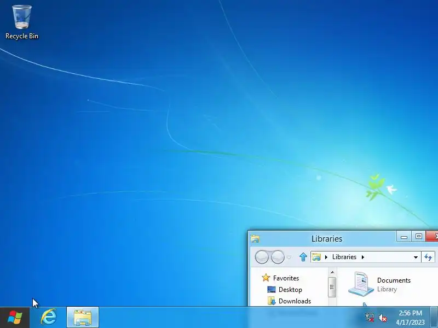Open the recent locations dropdown arrow
This screenshot has height=328, width=438.
pos(289,257)
